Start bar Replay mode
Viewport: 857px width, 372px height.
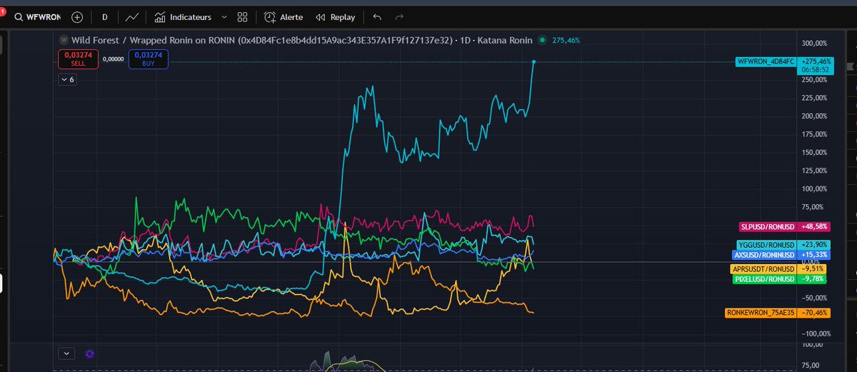(x=336, y=16)
